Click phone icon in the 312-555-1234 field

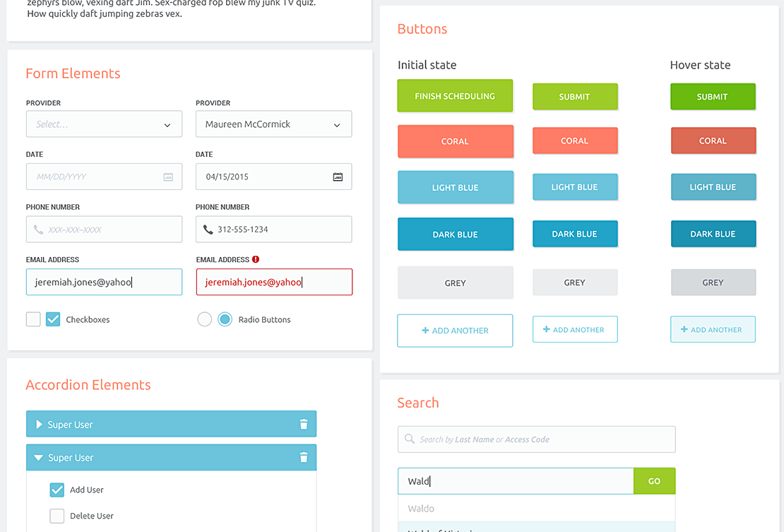coord(208,230)
